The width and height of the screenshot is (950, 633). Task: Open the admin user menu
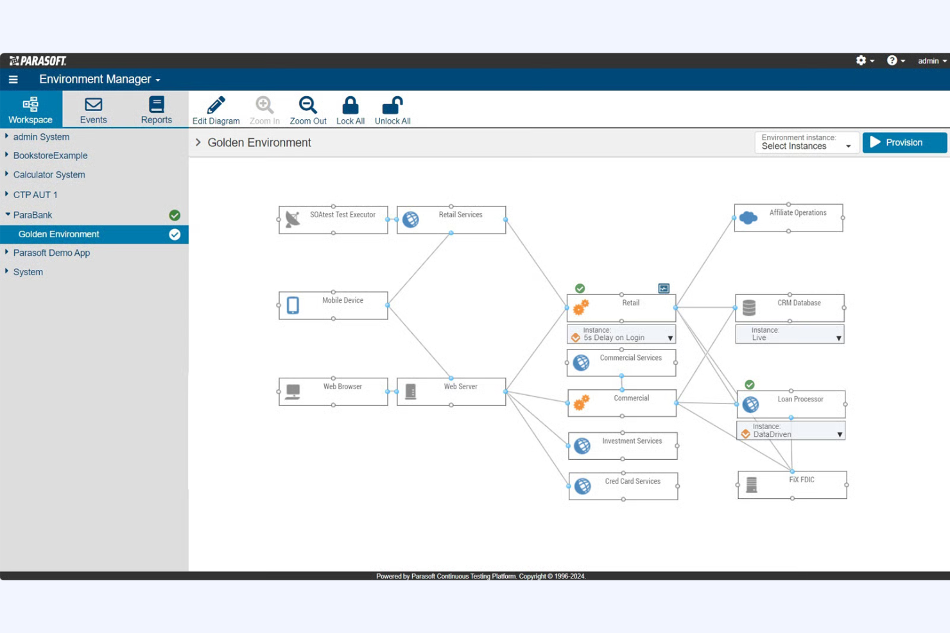click(932, 61)
